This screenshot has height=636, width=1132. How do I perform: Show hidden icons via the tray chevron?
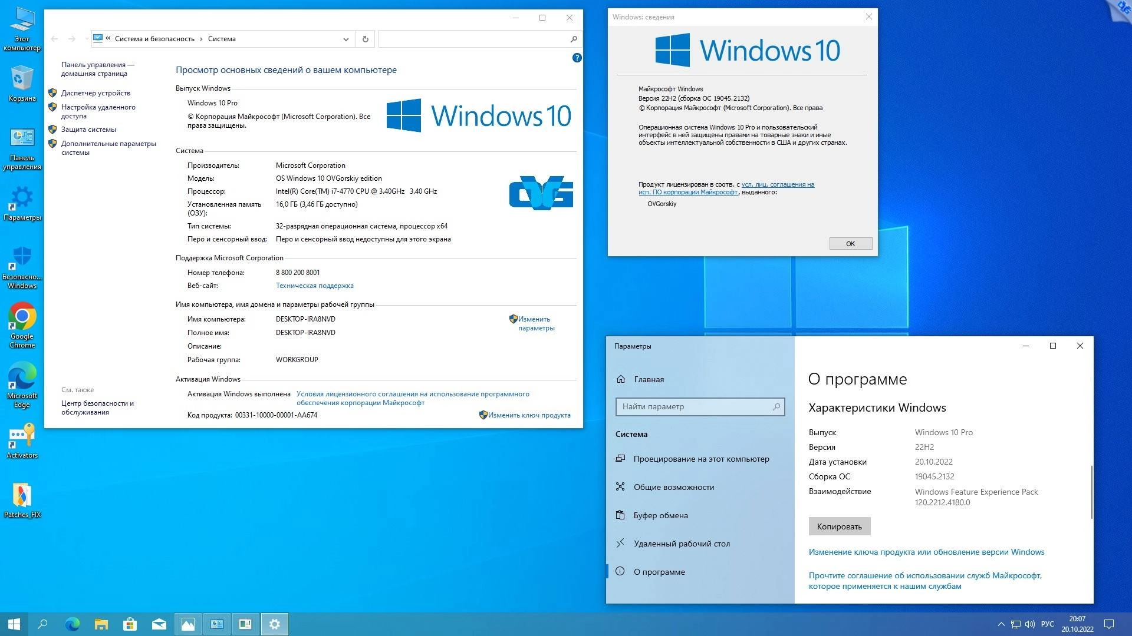(1002, 624)
